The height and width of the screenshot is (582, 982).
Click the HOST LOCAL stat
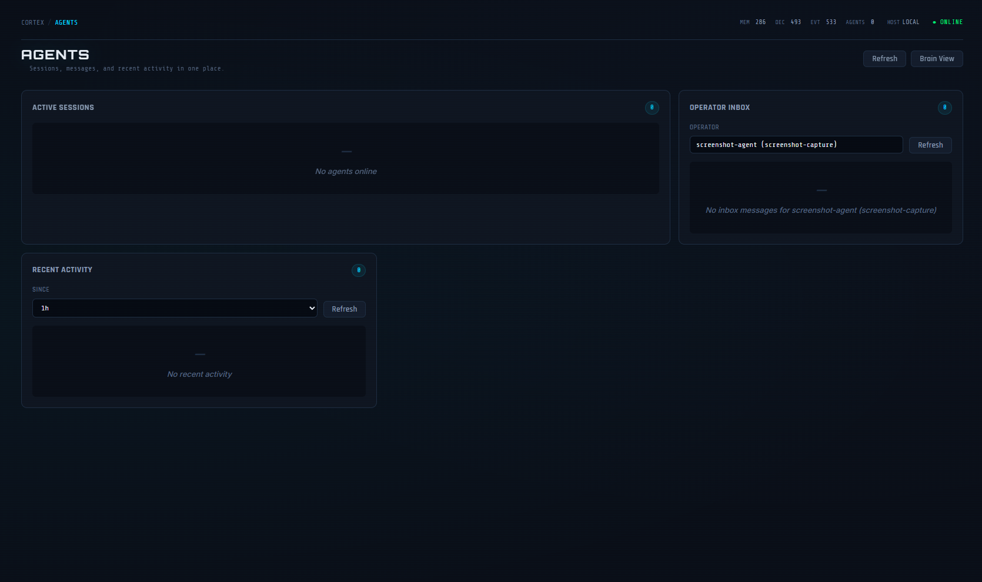coord(903,22)
